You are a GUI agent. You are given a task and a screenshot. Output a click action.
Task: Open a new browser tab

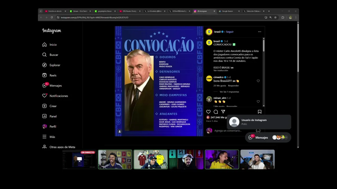pyautogui.click(x=269, y=11)
